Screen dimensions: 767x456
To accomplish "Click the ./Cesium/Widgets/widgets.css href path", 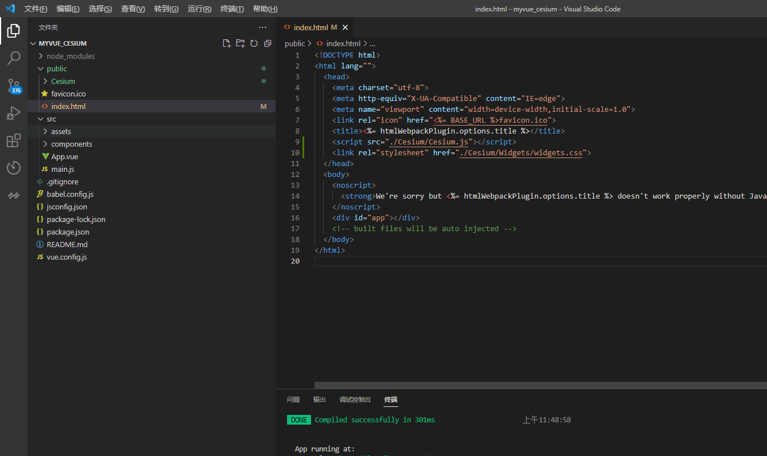I will tap(520, 152).
